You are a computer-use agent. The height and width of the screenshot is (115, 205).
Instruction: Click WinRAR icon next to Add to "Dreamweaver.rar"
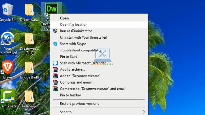coord(55,76)
